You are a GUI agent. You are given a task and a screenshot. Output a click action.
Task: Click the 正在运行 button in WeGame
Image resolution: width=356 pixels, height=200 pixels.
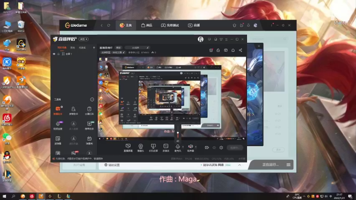[x=271, y=165]
